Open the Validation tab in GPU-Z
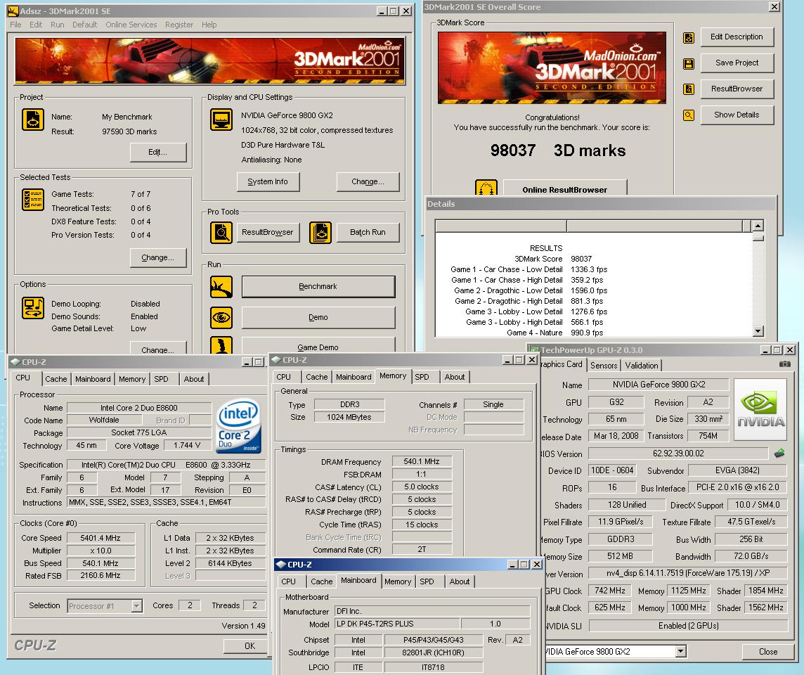 [x=642, y=365]
